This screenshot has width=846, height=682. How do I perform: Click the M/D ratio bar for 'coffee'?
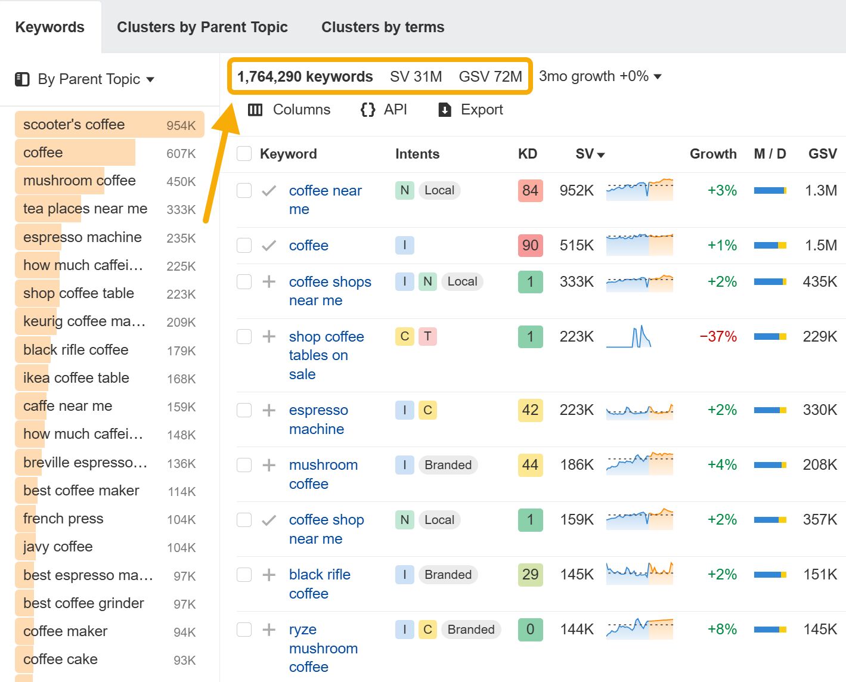(770, 245)
